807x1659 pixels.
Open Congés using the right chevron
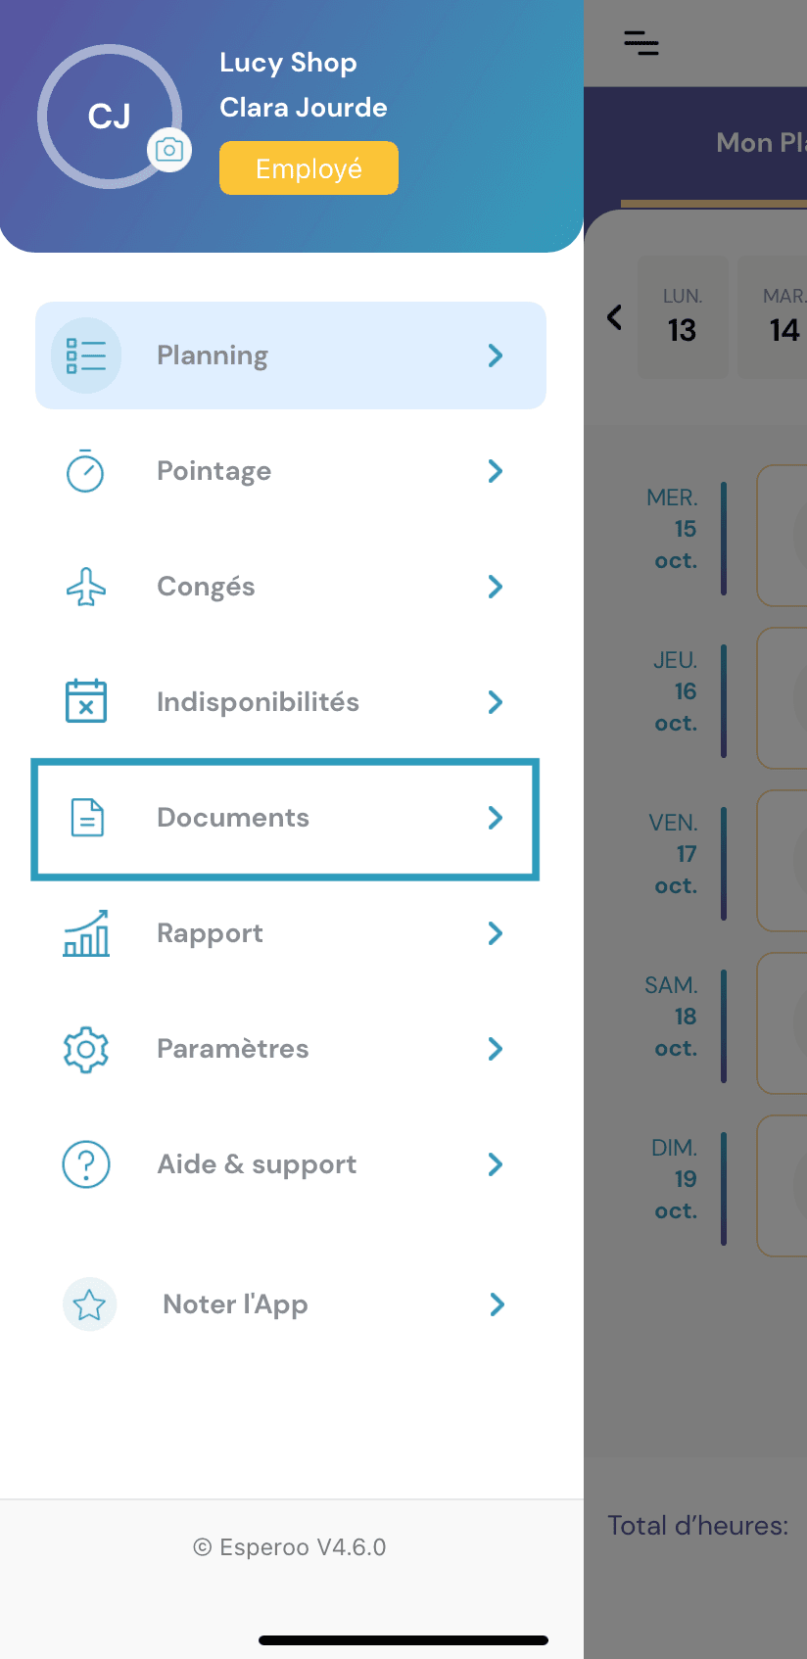[x=496, y=587]
